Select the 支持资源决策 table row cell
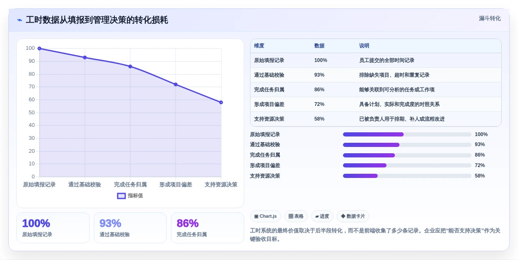Image resolution: width=518 pixels, height=260 pixels. [x=269, y=119]
